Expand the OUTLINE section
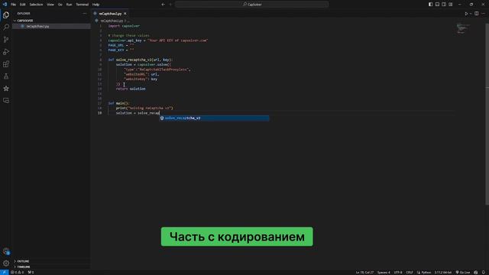489x275 pixels. coord(23,261)
